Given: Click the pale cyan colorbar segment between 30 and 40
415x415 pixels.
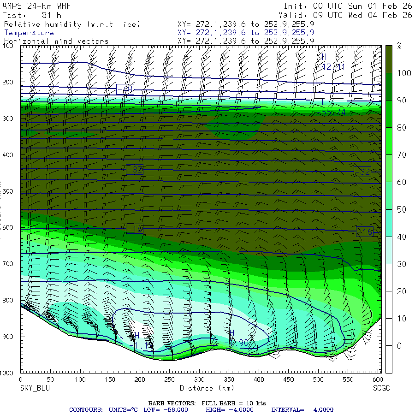Looking at the screenshot, I should point(389,250).
